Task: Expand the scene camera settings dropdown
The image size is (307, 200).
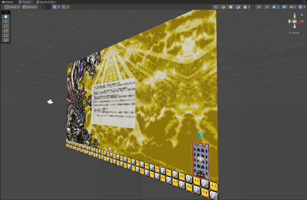Action: pyautogui.click(x=293, y=7)
